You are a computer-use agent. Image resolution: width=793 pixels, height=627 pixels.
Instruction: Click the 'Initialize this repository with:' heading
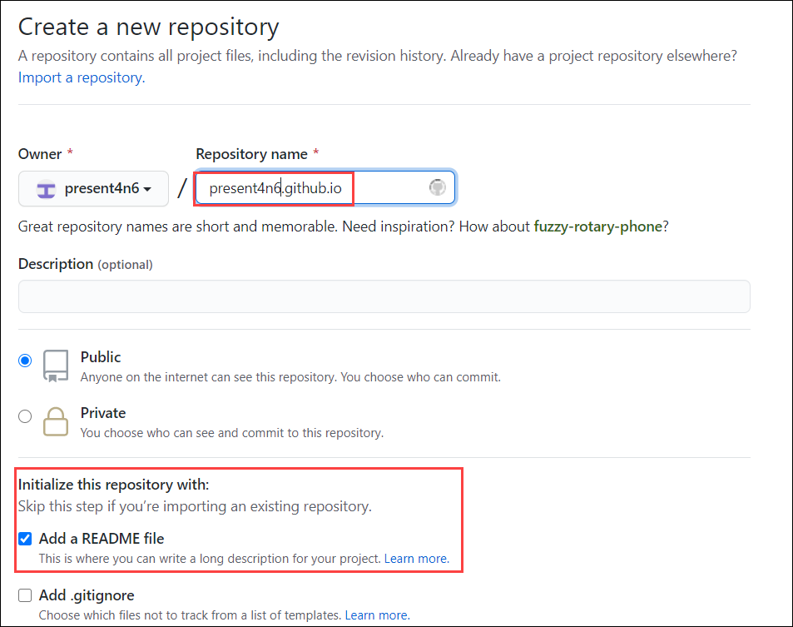(114, 485)
